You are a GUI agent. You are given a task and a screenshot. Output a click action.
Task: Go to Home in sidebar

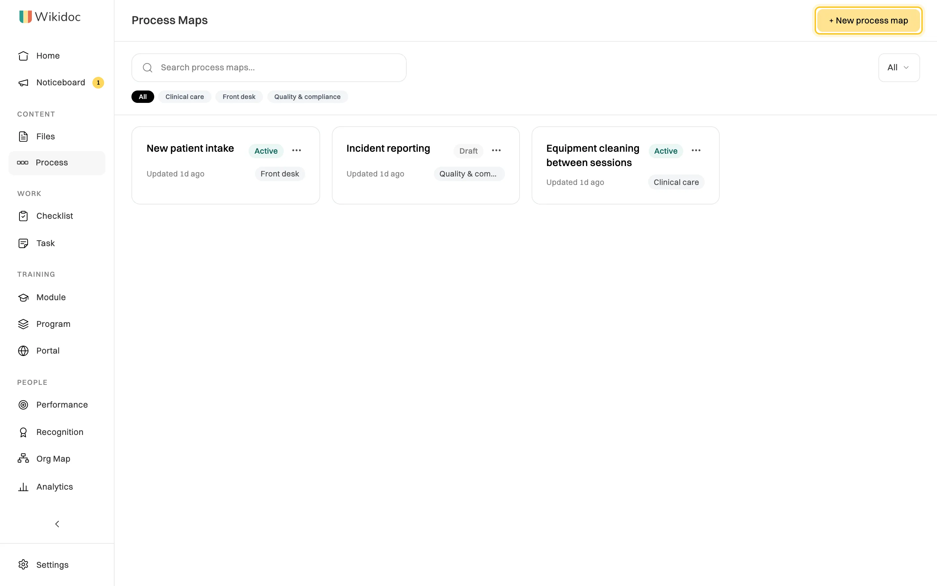48,56
